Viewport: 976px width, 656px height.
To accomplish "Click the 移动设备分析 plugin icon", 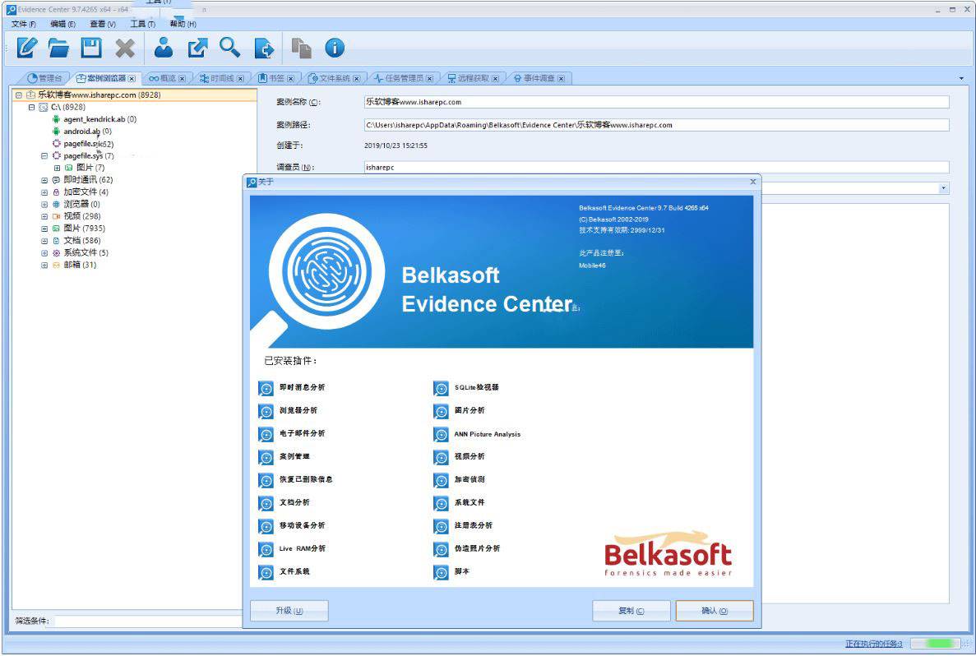I will pos(266,527).
